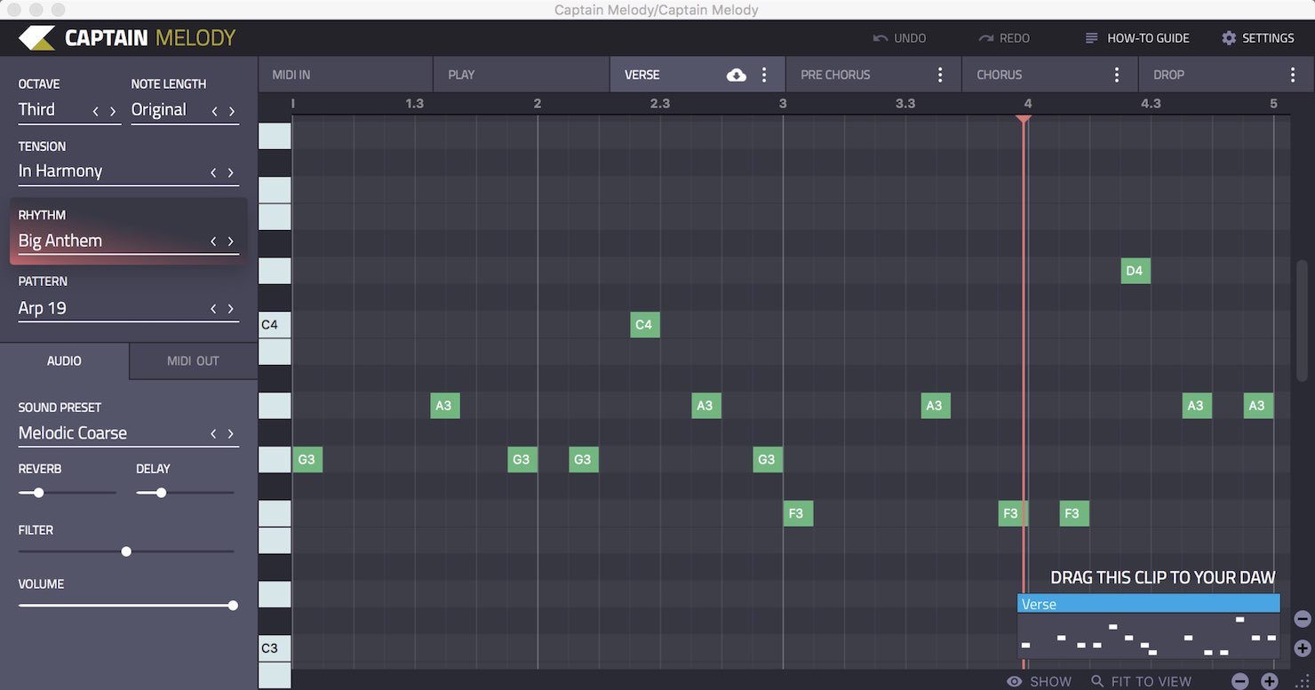This screenshot has width=1315, height=690.
Task: Click the cloud download icon on Verse tab
Action: tap(737, 75)
